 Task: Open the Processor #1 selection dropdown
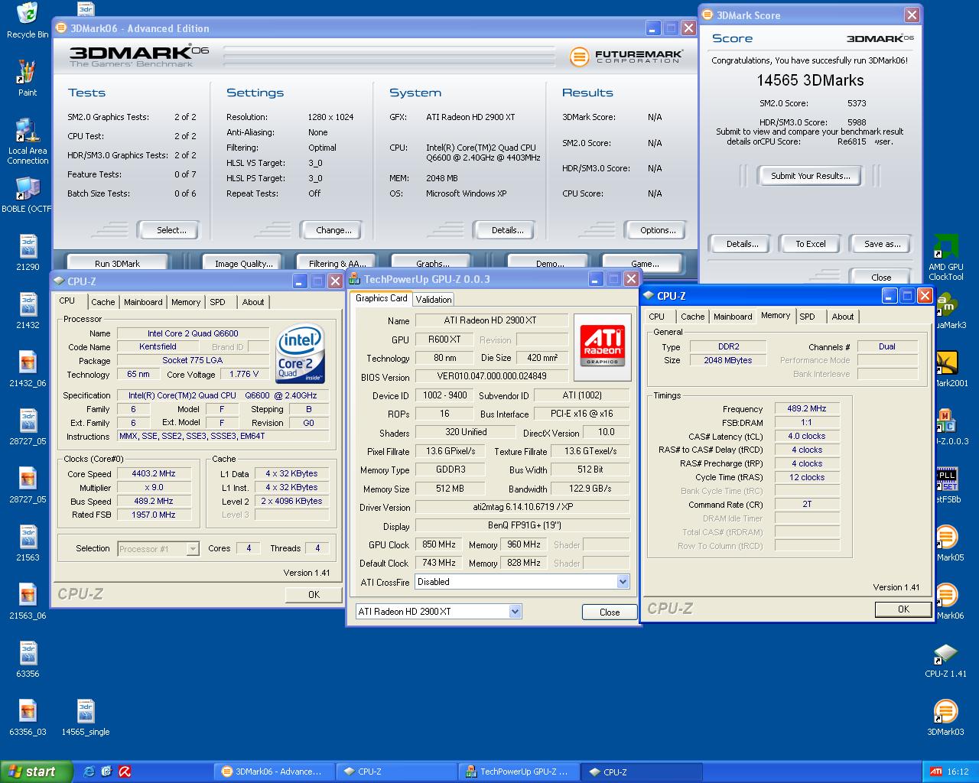pos(158,548)
